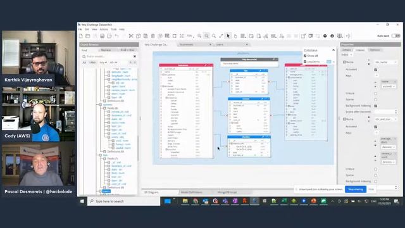Click the solid plus circle toolbar icon
This screenshot has width=405, height=228.
coord(325,36)
